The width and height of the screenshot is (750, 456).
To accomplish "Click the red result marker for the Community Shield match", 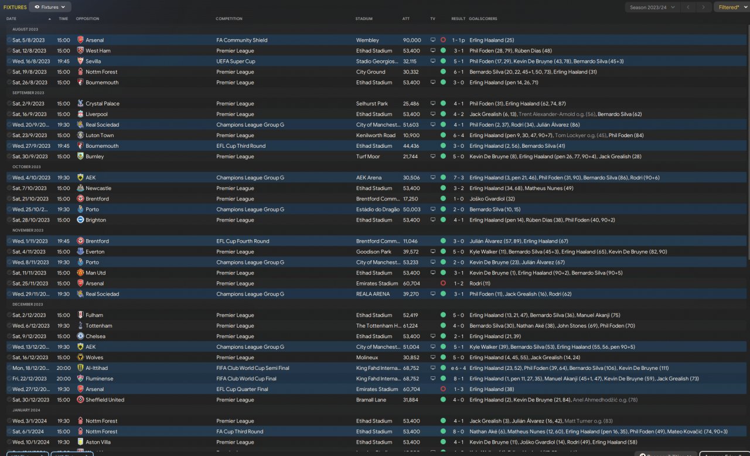I will pos(443,40).
